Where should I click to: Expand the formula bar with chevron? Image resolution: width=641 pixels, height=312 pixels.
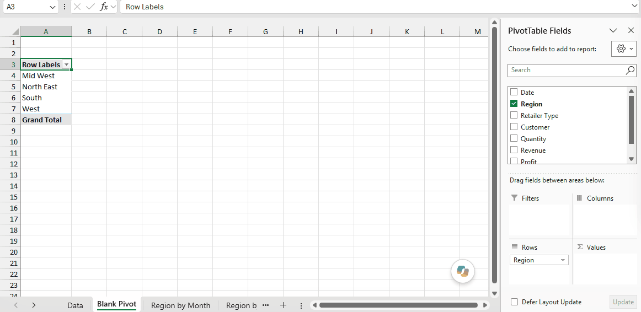[634, 7]
